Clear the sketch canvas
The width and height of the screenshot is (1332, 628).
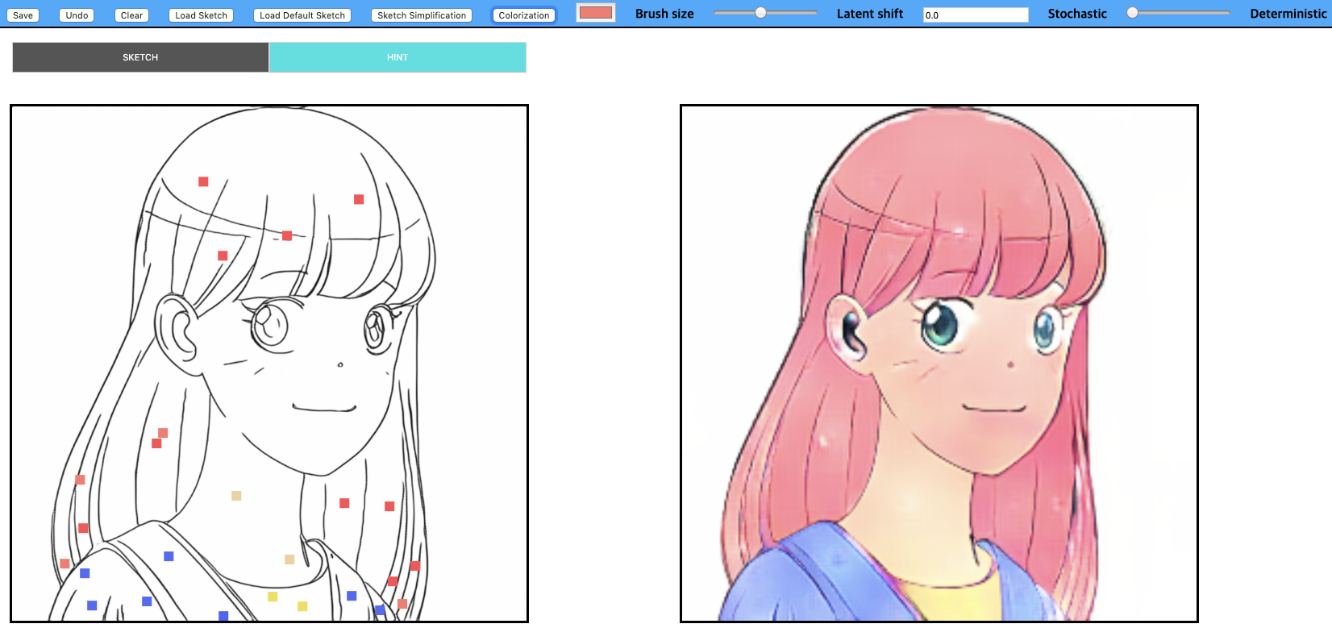click(131, 15)
